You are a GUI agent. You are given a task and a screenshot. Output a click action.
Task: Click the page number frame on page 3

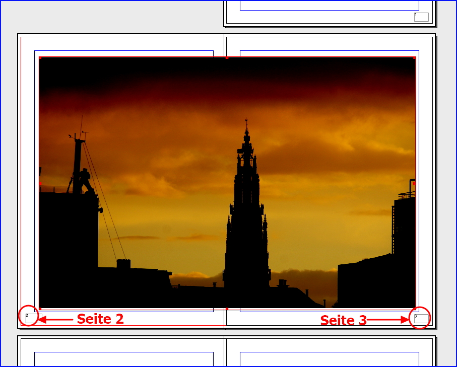(x=421, y=318)
